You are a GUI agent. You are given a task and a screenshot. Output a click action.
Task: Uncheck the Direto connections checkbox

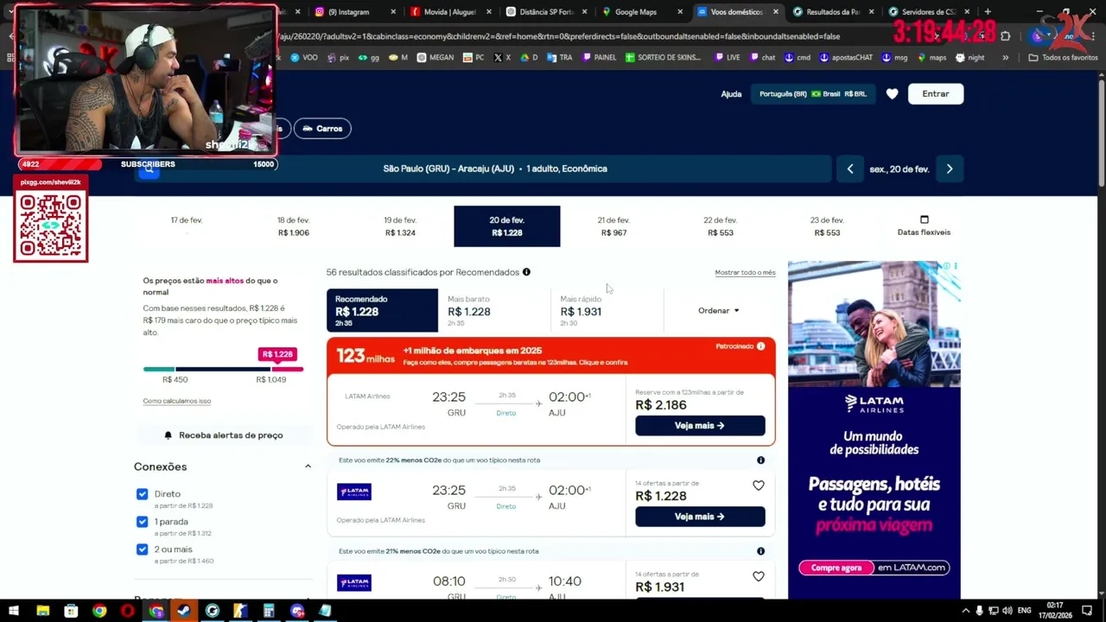[143, 494]
